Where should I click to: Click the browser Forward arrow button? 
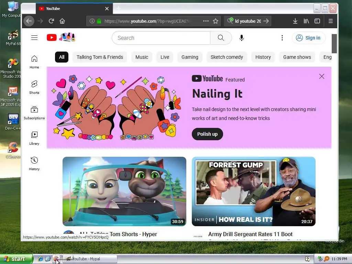pos(40,21)
